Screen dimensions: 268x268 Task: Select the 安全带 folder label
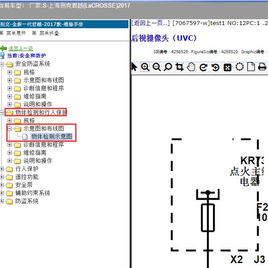[x=24, y=185]
